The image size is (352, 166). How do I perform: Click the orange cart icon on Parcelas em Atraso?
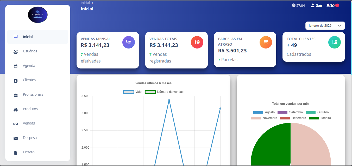(x=266, y=42)
